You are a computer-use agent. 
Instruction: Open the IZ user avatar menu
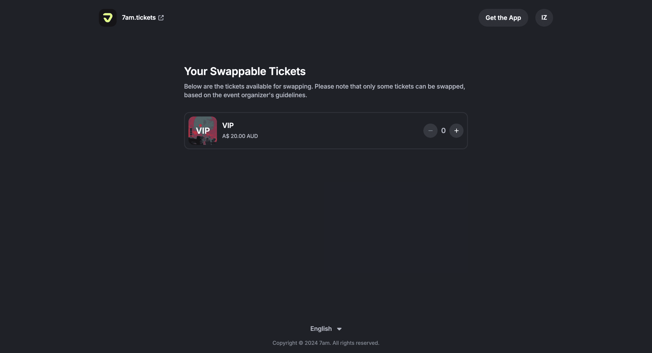(544, 18)
